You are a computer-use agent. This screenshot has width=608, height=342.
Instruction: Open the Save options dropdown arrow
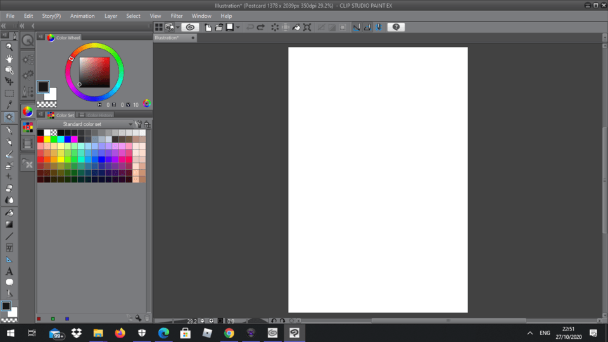click(237, 27)
